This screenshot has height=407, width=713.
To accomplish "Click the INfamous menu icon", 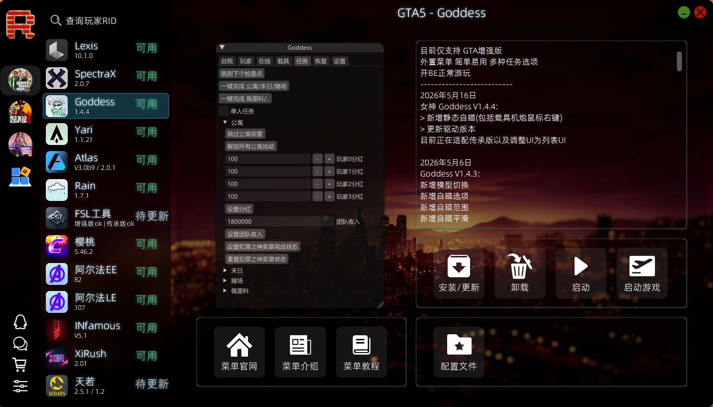I will click(57, 330).
